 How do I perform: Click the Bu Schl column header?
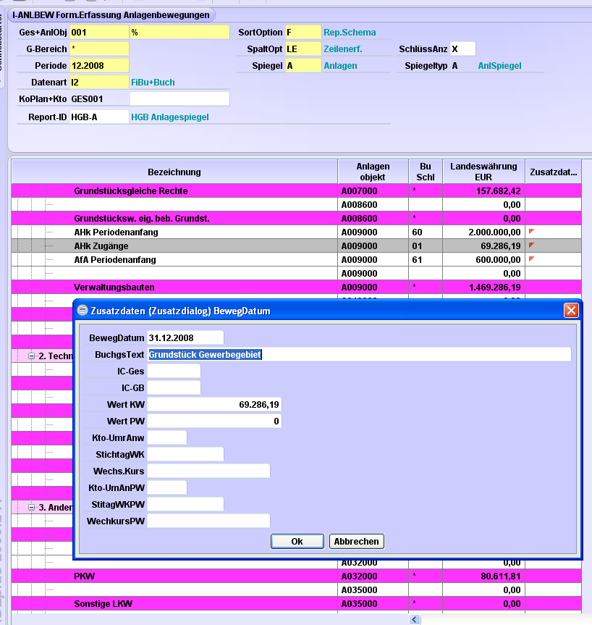[x=426, y=172]
